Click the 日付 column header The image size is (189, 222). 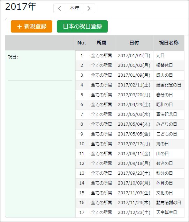point(134,43)
